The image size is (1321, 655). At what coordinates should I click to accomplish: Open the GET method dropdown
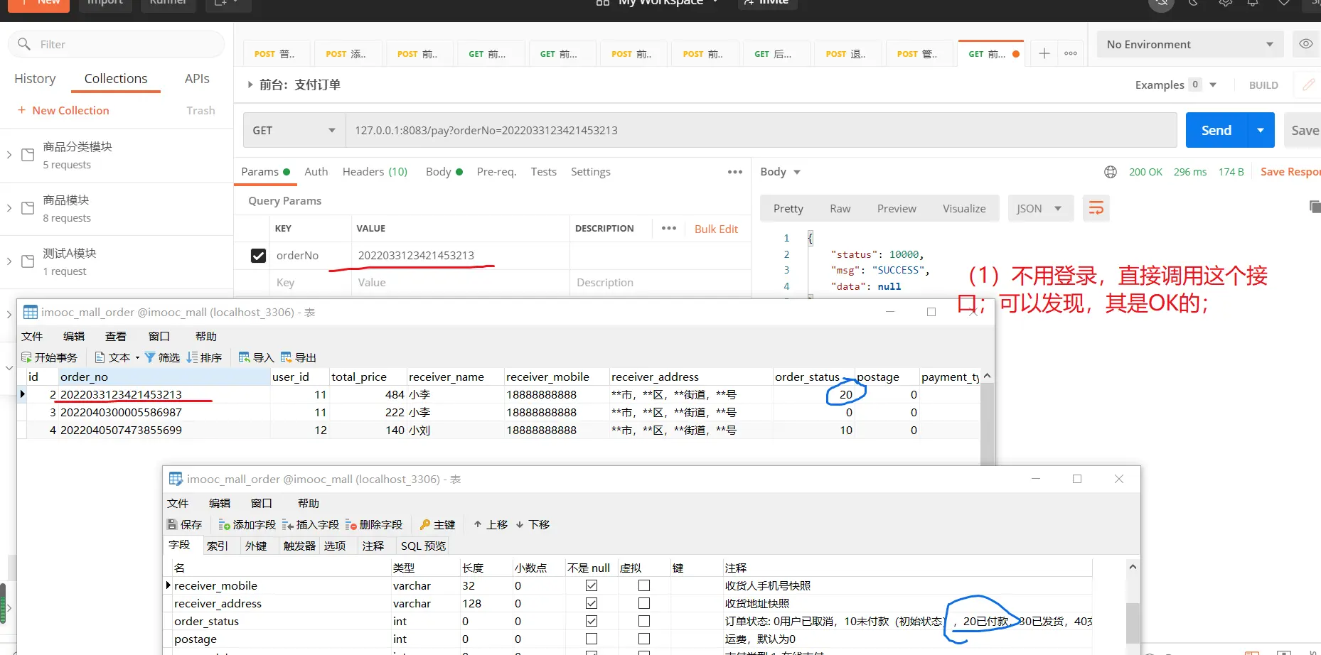point(294,131)
